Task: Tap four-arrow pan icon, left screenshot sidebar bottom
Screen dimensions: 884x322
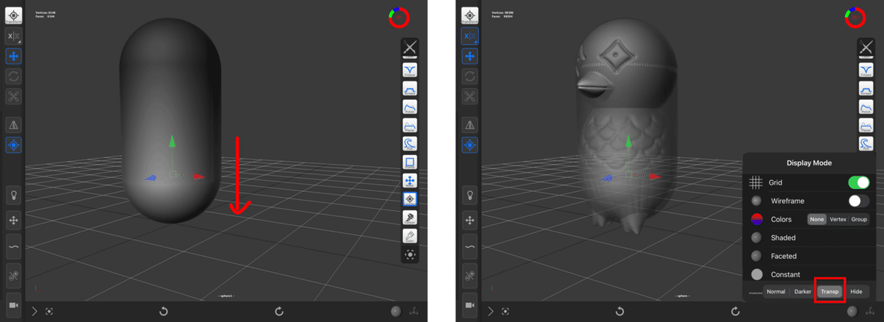Action: tap(14, 220)
